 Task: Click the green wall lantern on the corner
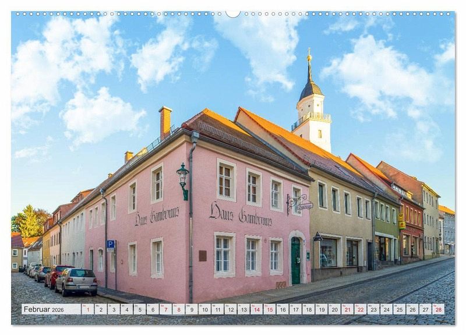click(183, 178)
